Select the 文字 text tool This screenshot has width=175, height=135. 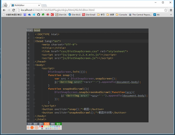(x=30, y=124)
